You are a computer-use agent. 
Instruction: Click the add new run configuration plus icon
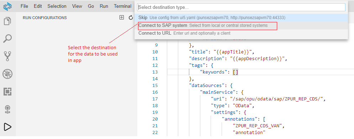click(x=122, y=18)
